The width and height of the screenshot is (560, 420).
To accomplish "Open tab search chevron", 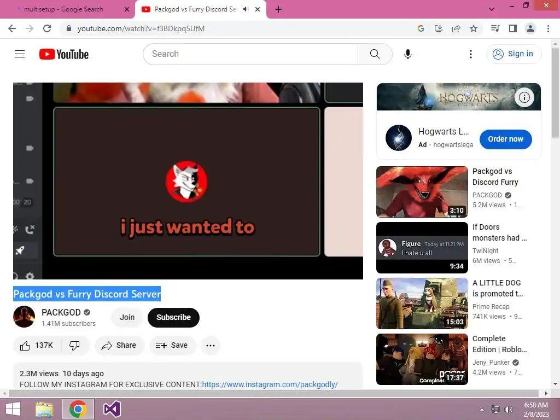I will point(492,10).
